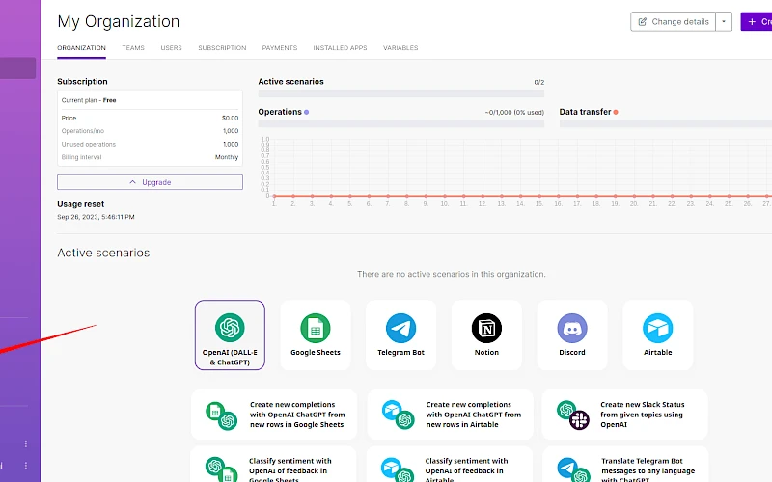772x482 pixels.
Task: Click the Operations purple info dot
Action: tap(306, 112)
